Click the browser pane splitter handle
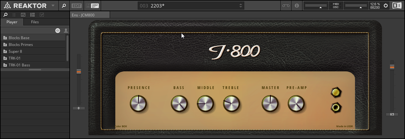Image resolution: width=405 pixels, height=139 pixels. click(35, 70)
